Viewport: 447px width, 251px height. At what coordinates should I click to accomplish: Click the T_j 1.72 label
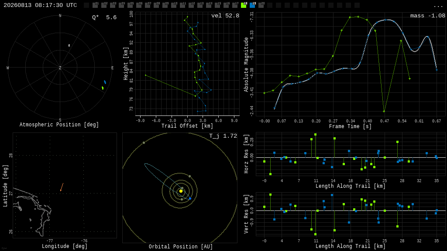223,136
